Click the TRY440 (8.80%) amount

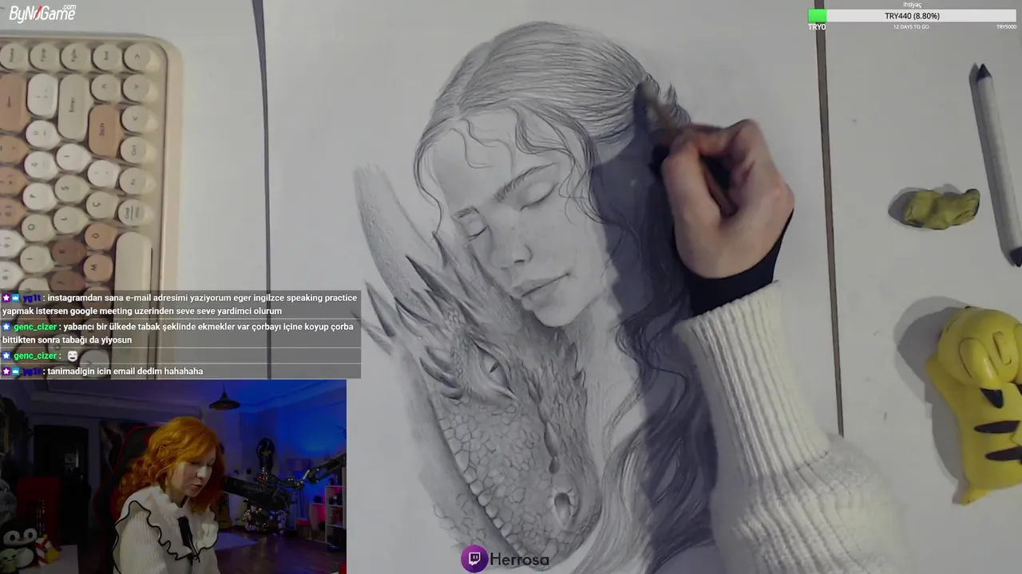(x=912, y=16)
